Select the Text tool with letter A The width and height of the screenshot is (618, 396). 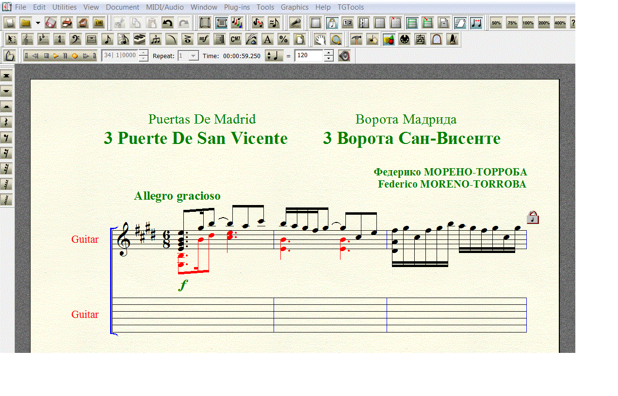tap(267, 39)
